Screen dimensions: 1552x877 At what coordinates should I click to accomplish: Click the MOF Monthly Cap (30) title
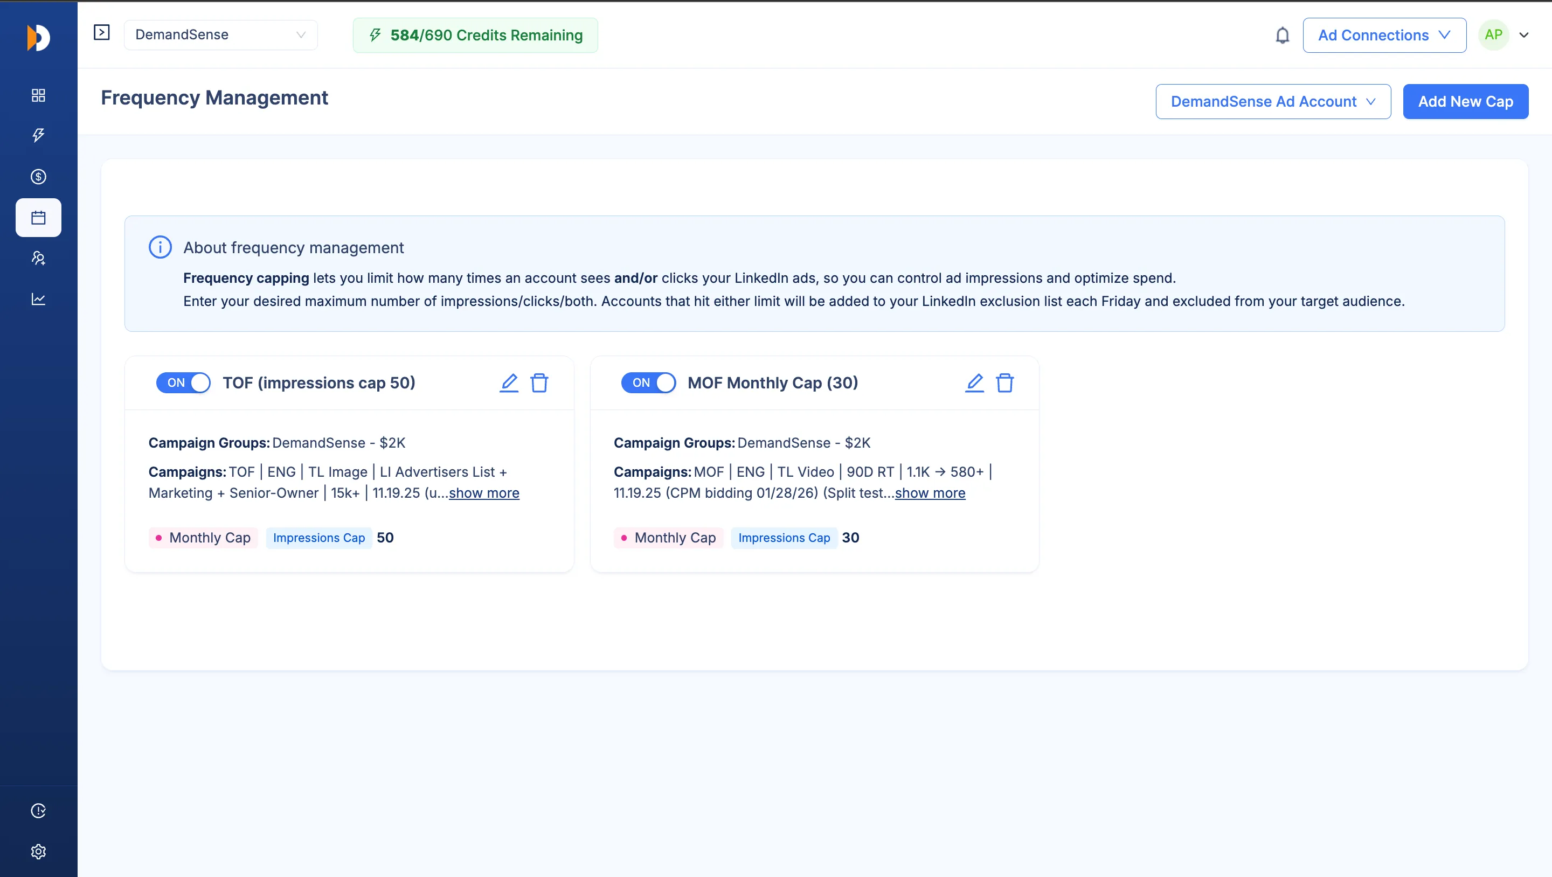click(772, 383)
